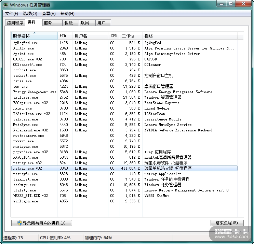Select the hkcmd.exe process
254x244 pixels.
click(x=124, y=108)
